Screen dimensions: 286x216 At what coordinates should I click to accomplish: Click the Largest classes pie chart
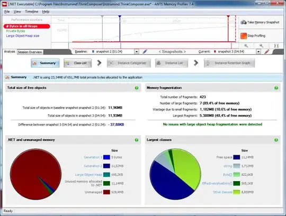pyautogui.click(x=175, y=174)
